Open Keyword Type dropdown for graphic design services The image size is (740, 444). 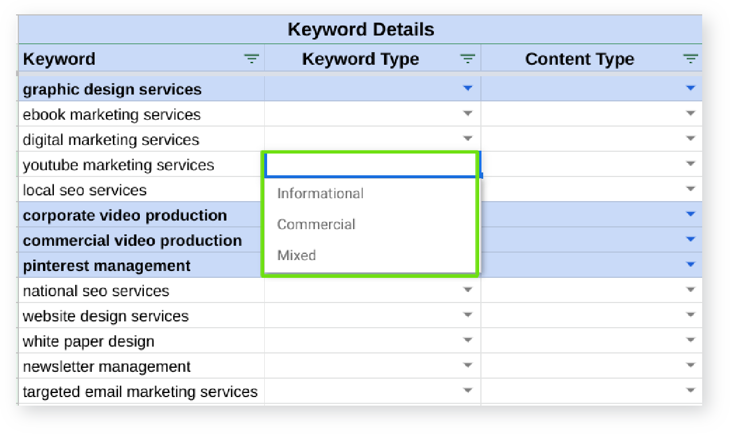[468, 89]
